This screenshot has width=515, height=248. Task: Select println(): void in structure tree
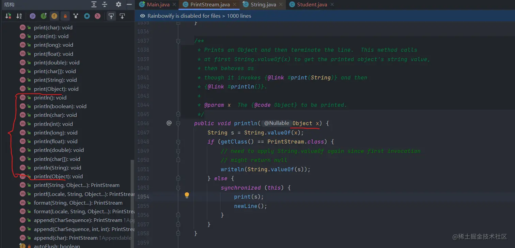pos(50,98)
